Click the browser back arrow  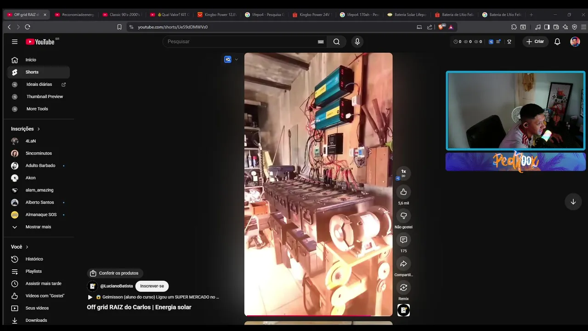click(x=9, y=27)
